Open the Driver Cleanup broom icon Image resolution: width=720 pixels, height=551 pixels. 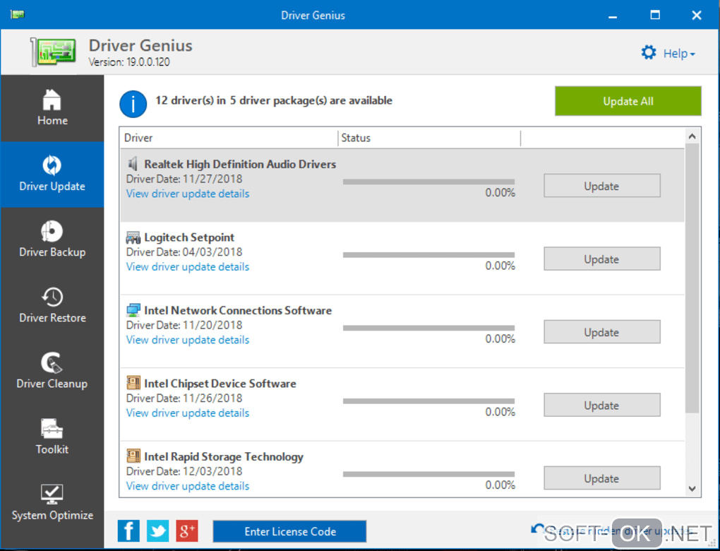(52, 362)
